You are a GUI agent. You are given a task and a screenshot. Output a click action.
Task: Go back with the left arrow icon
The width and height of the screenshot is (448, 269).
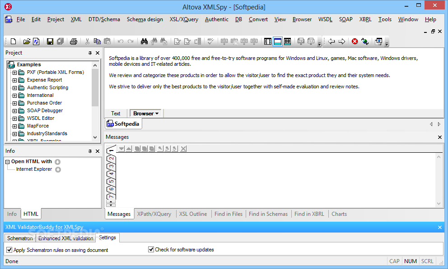pyautogui.click(x=331, y=41)
